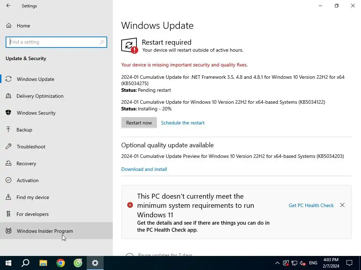This screenshot has height=270, width=361.
Task: Open Troubleshoot in the sidebar
Action: tap(56, 147)
